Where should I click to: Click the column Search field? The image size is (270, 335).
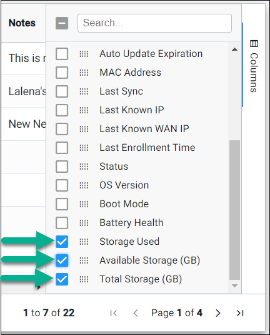coord(154,23)
